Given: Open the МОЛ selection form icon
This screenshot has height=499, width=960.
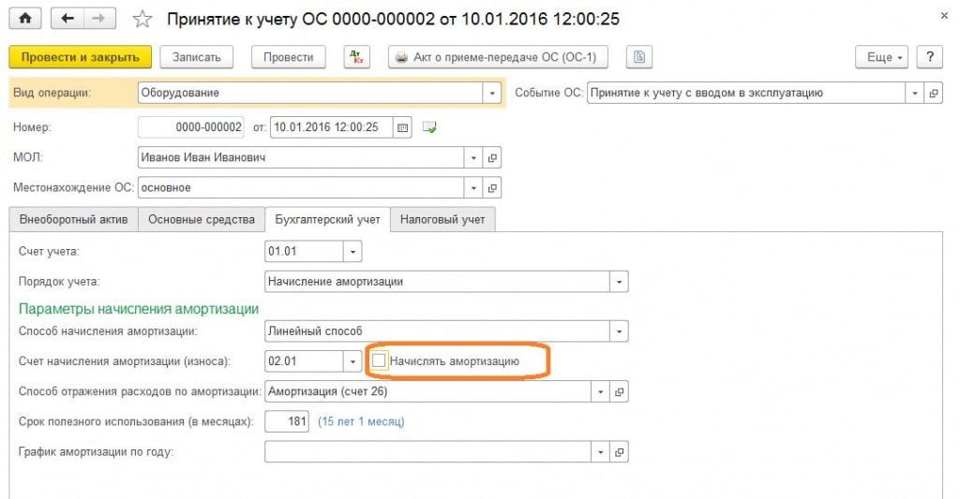Looking at the screenshot, I should tap(493, 158).
